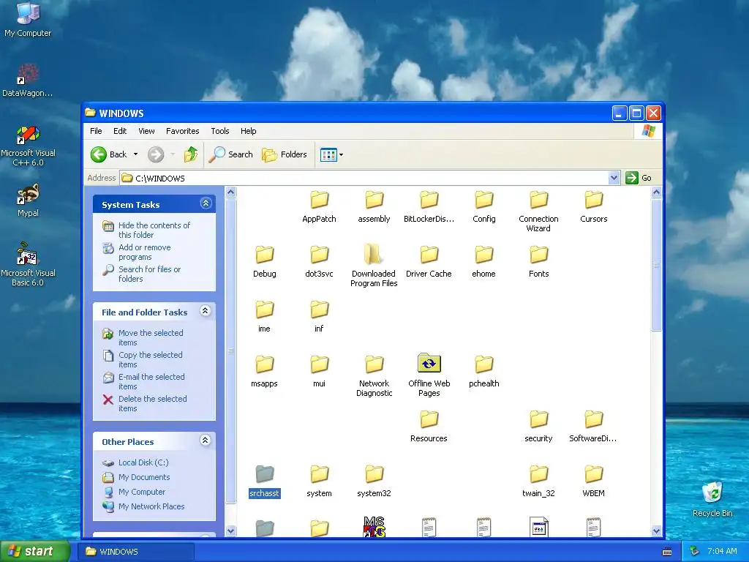Expand the Address bar dropdown
749x562 pixels.
(x=614, y=179)
